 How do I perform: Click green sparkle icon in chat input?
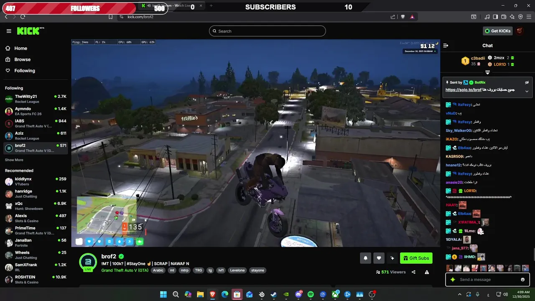point(452,280)
